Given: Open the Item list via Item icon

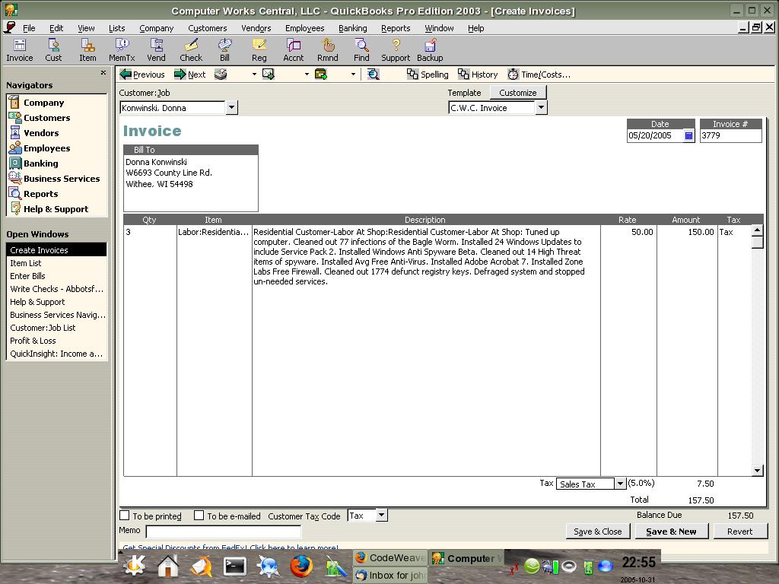Looking at the screenshot, I should tap(87, 50).
